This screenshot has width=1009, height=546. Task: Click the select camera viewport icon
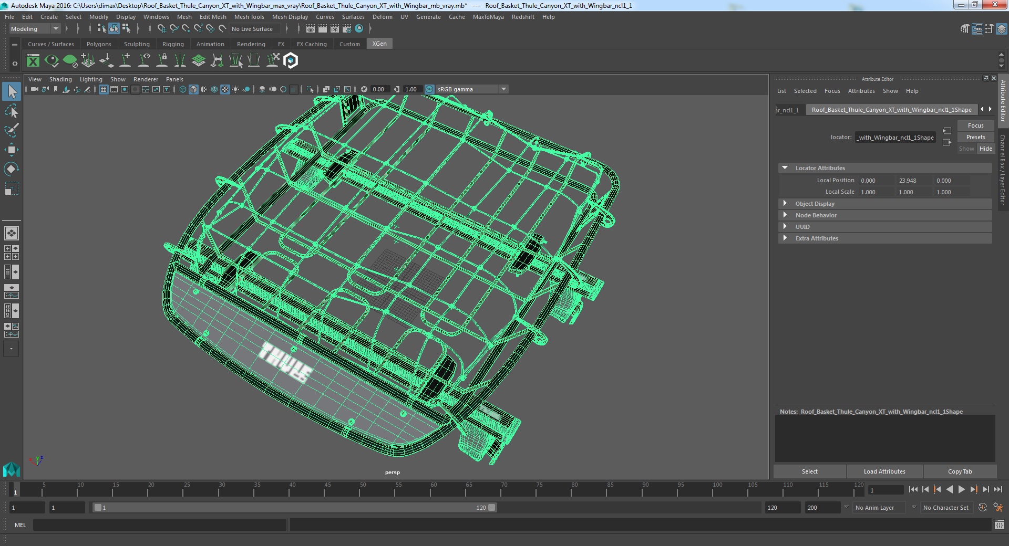[34, 89]
